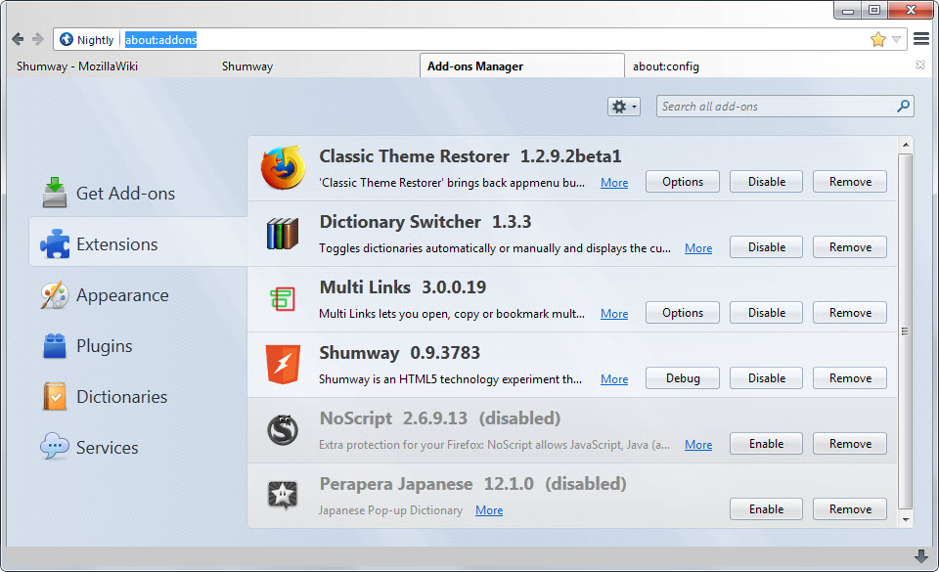
Task: Show More about Multi Links
Action: tap(614, 314)
